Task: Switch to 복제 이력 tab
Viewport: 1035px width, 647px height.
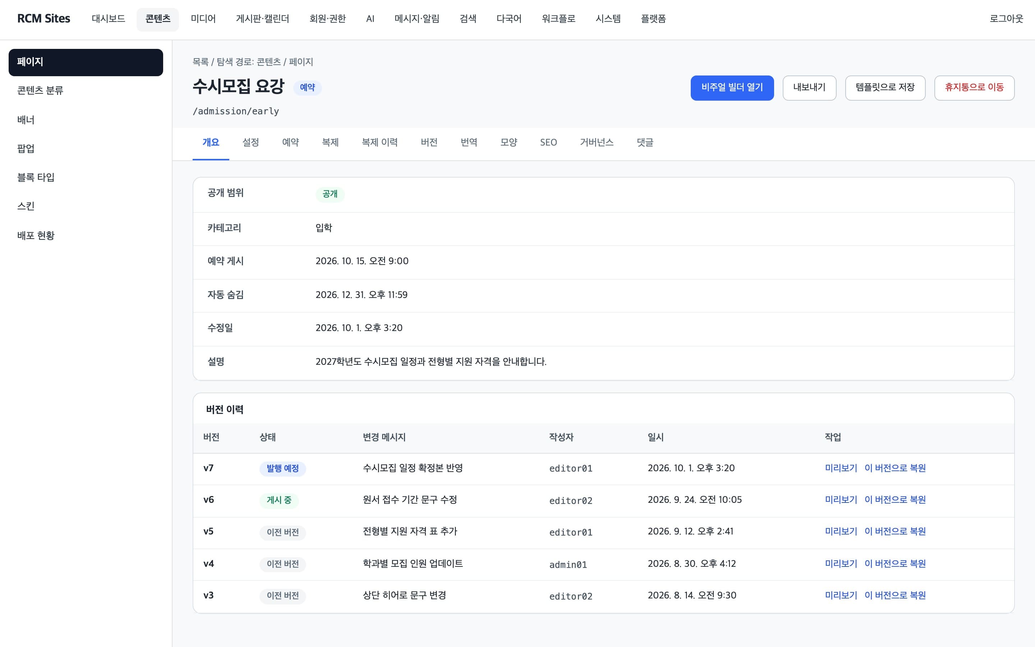Action: 380,142
